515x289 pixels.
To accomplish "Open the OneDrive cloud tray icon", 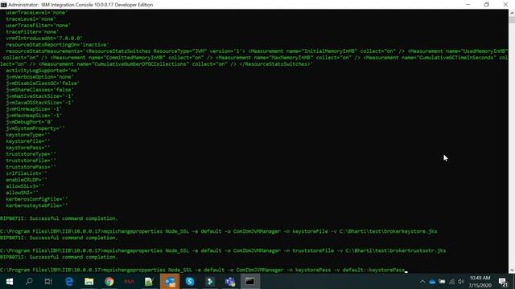I will [432, 282].
